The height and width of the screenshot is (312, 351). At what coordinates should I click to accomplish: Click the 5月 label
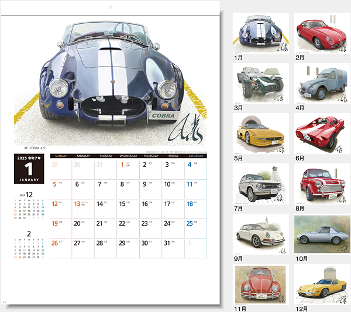(x=239, y=158)
